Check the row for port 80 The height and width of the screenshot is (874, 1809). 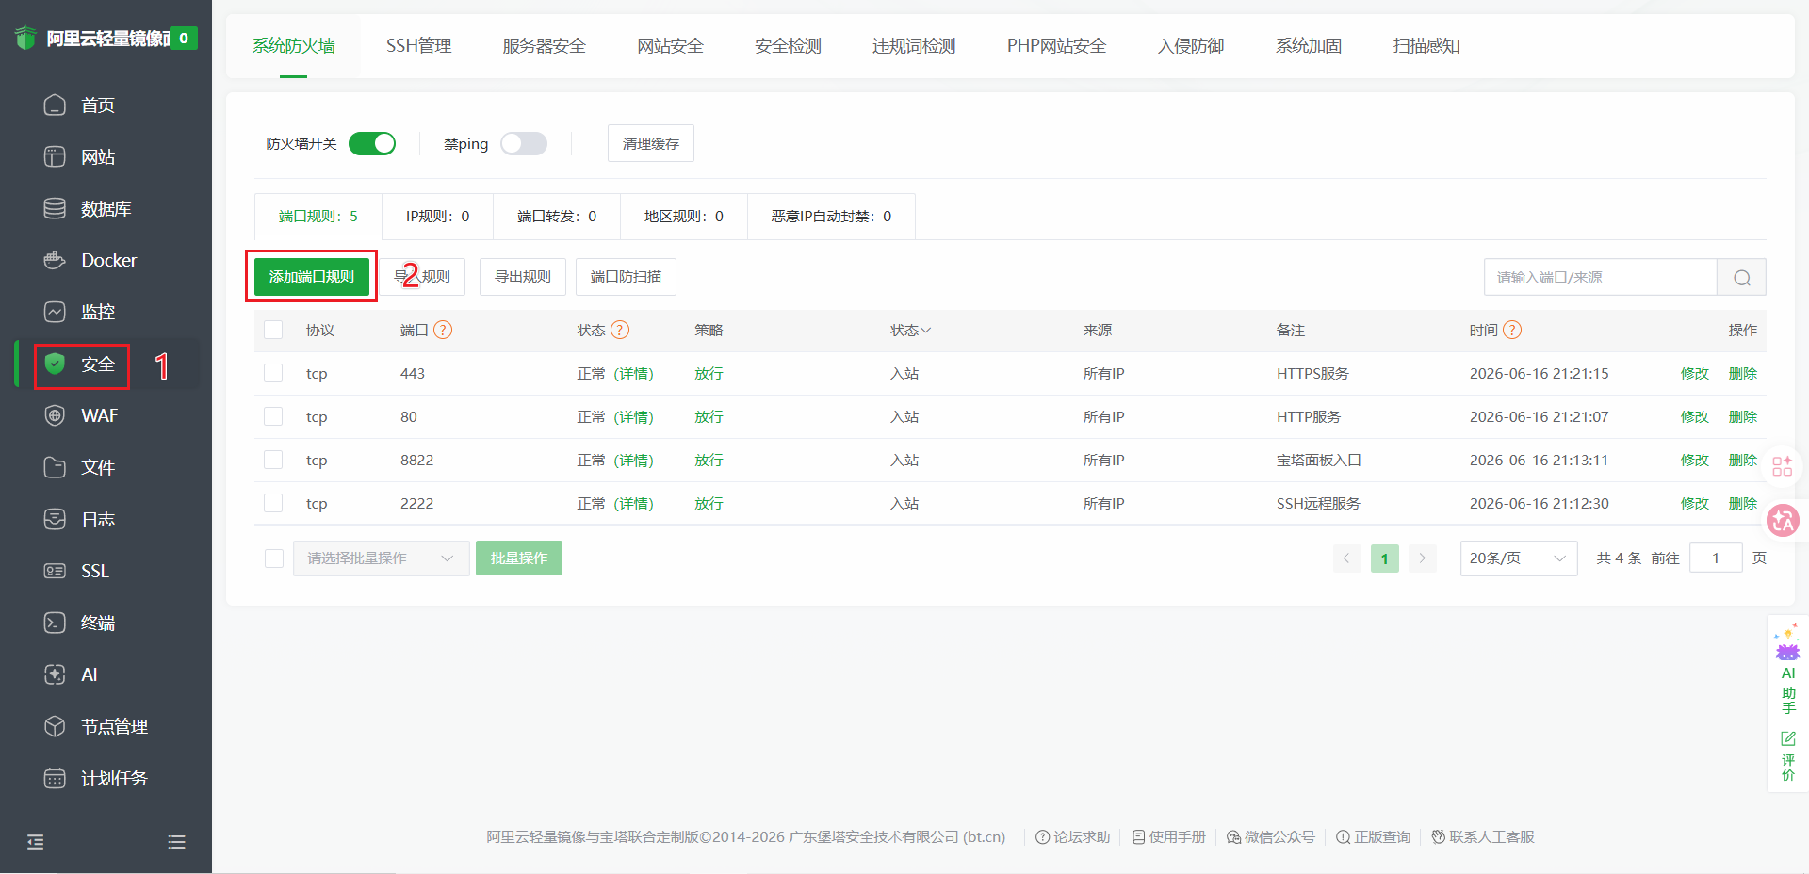[273, 416]
